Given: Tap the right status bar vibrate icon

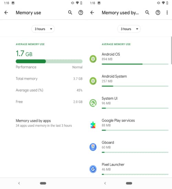Looking at the screenshot, I should pos(159,3).
